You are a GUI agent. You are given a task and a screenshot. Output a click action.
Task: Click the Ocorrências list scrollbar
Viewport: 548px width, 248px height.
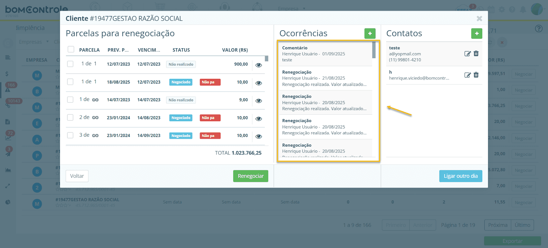tap(374, 50)
